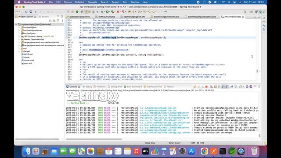Screen dimensions: 281x158
Task: Open Project Explorer view menu dots
Action: pyautogui.click(x=62, y=21)
